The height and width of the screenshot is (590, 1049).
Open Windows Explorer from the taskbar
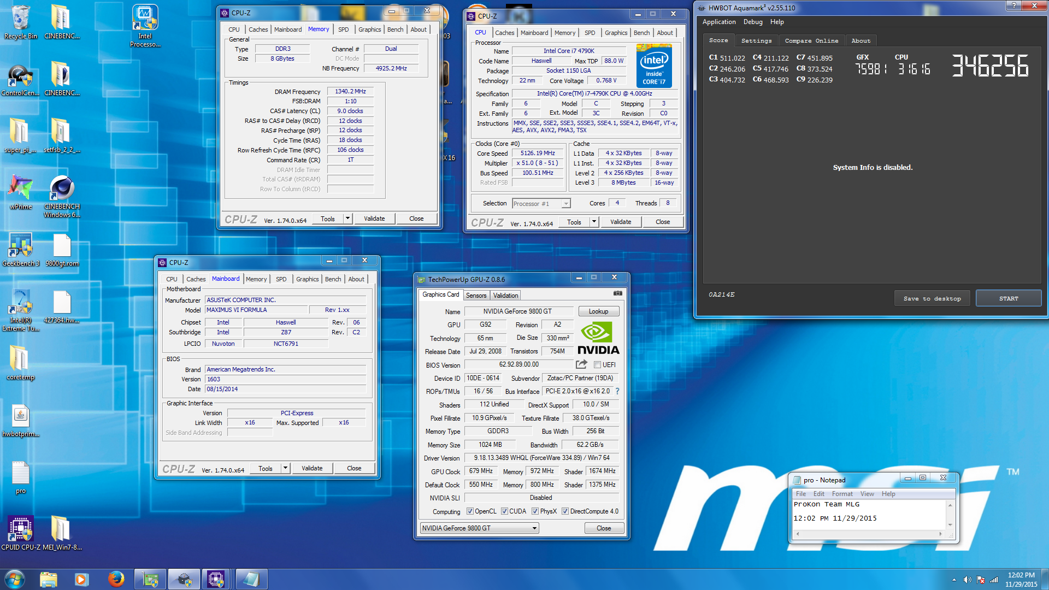point(48,579)
